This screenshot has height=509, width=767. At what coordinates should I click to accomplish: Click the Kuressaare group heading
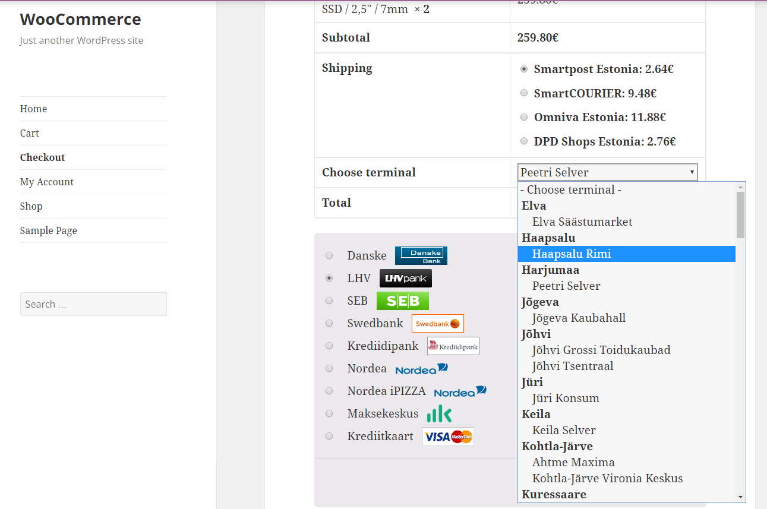click(554, 494)
